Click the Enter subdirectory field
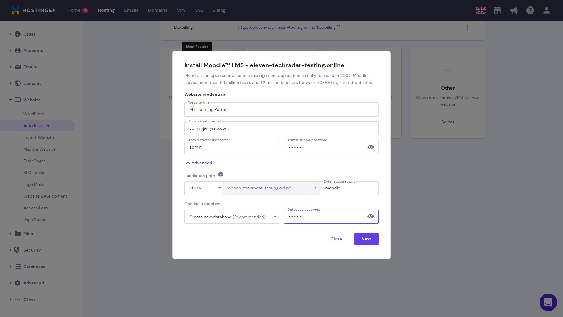563x317 pixels. point(349,188)
